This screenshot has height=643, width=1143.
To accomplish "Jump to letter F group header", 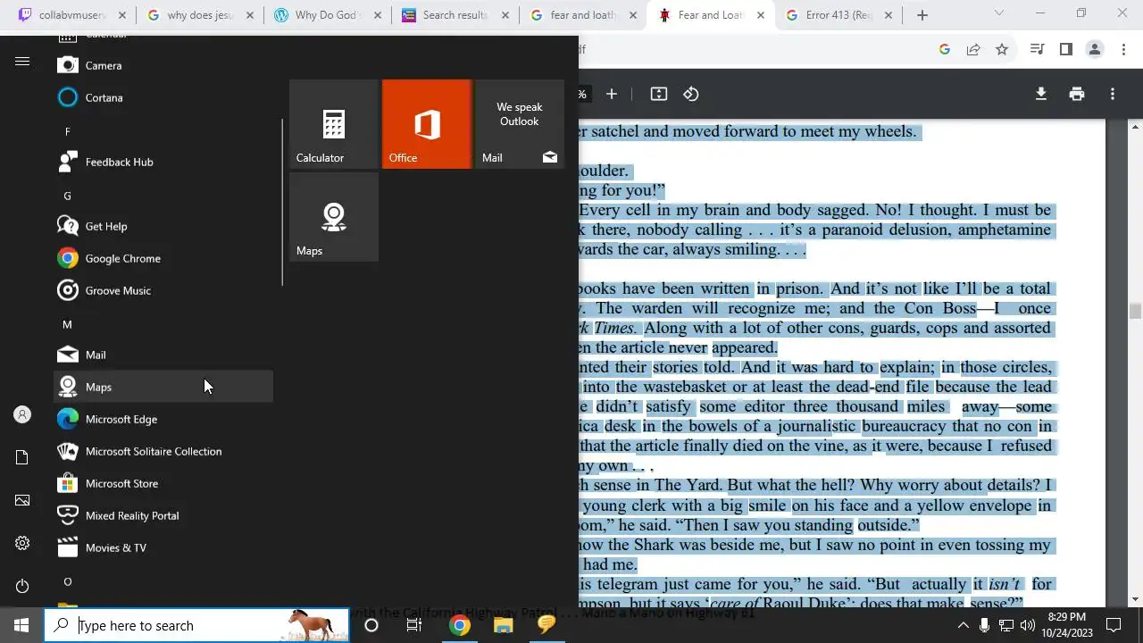I will tap(163, 131).
